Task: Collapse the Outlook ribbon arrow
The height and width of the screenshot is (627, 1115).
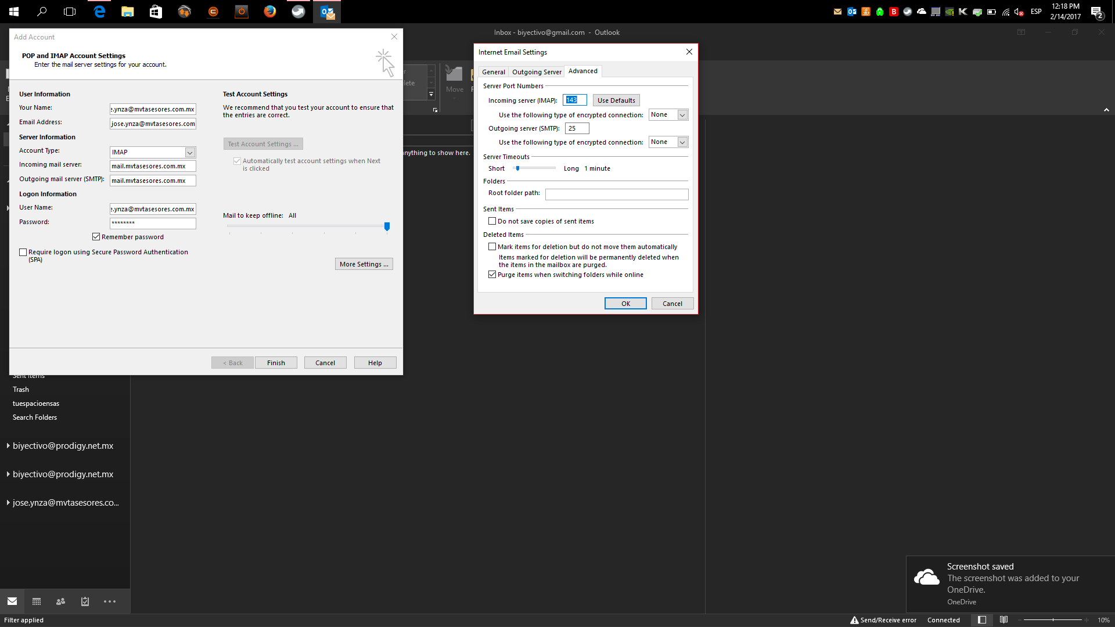Action: 1106,110
